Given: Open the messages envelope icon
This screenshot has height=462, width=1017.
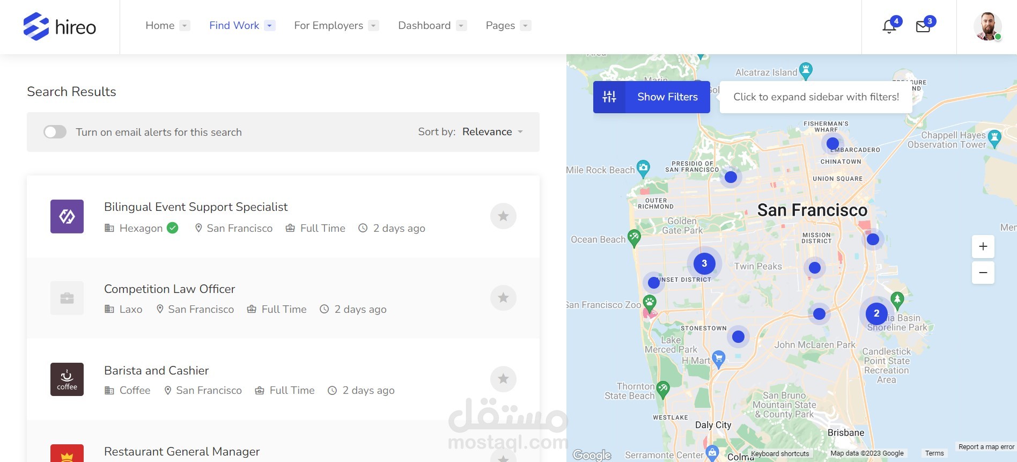Looking at the screenshot, I should coord(923,26).
